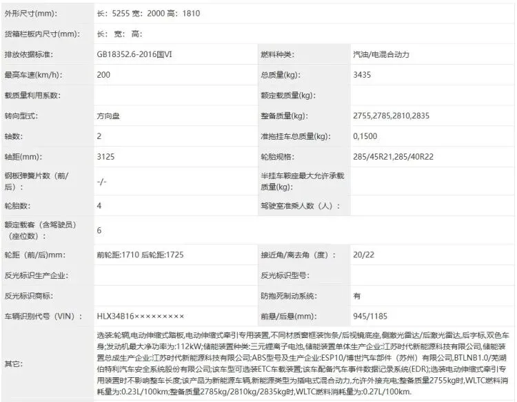Click the angle value 20/22
Screen dimensions: 517x402
point(364,255)
